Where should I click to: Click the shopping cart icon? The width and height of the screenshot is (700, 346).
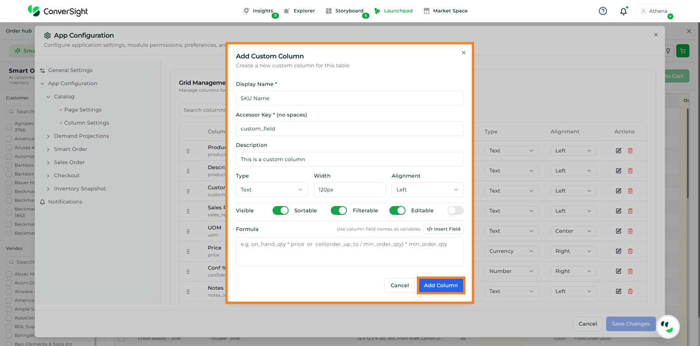click(x=683, y=51)
